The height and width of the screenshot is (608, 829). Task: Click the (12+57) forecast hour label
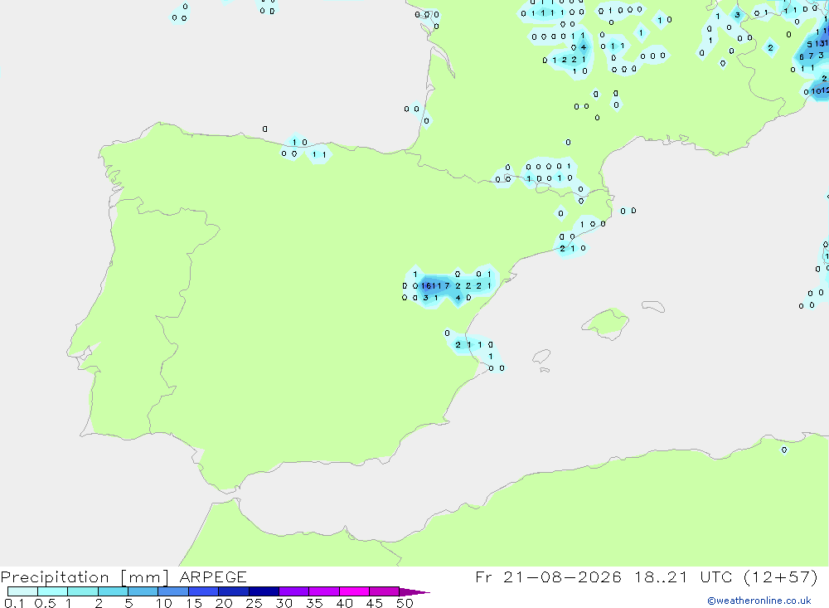[x=780, y=576]
